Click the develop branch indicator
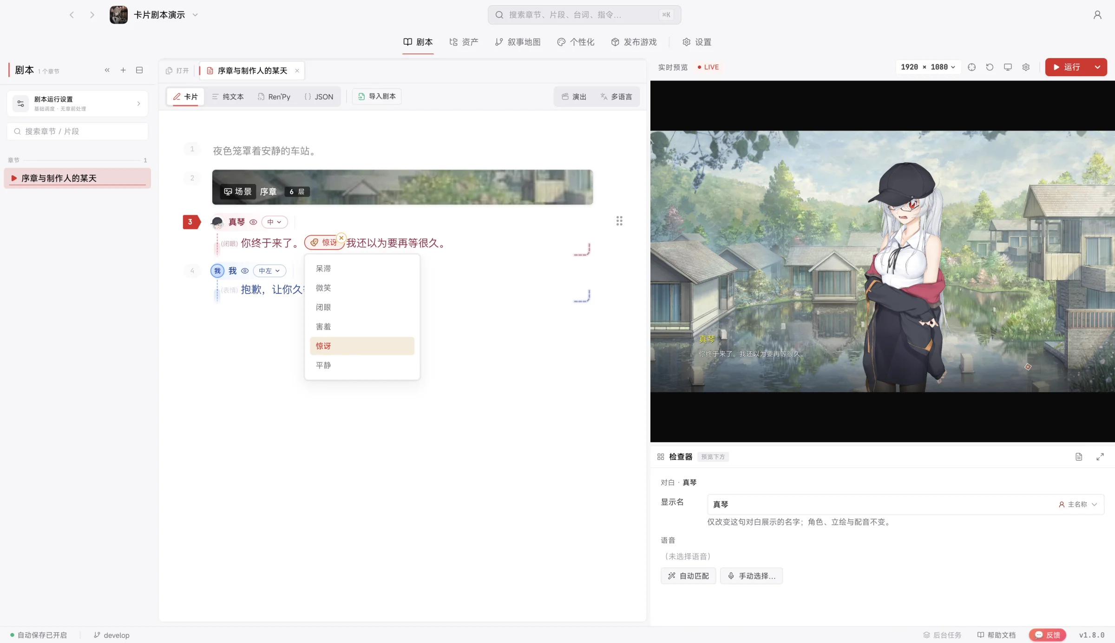1115x643 pixels. coord(111,635)
